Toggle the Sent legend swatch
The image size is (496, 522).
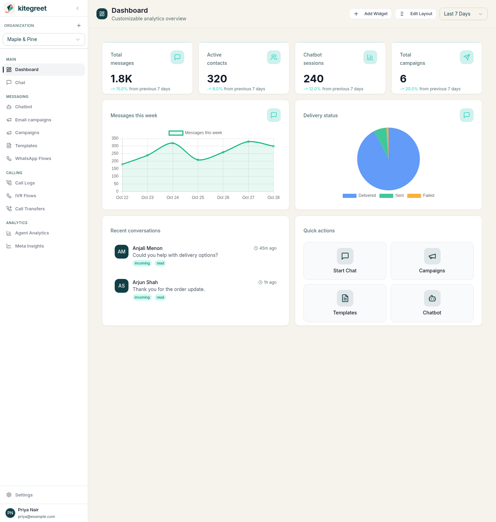[x=386, y=196]
